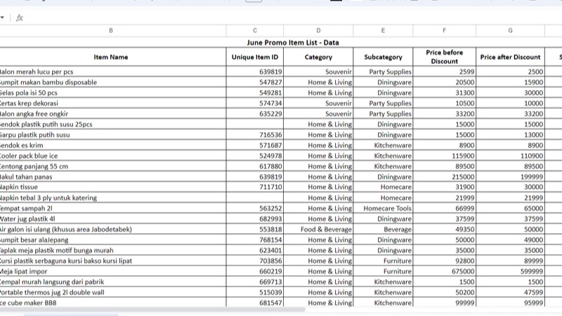Viewport: 562px width, 316px height.
Task: Click price before discount 49350
Action: coord(445,230)
